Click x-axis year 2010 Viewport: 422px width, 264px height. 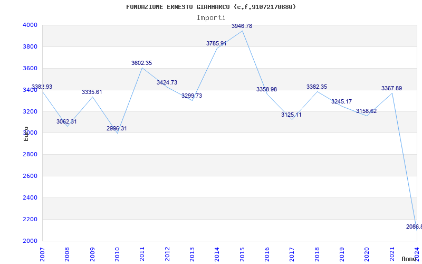pyautogui.click(x=117, y=254)
